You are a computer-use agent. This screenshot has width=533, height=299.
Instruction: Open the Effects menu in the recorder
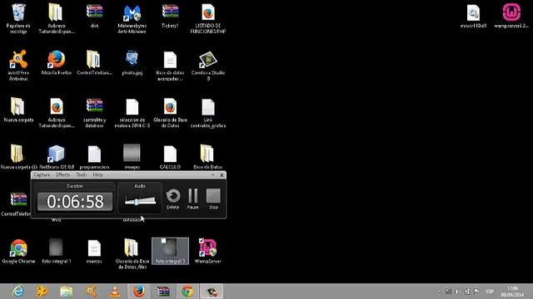63,175
